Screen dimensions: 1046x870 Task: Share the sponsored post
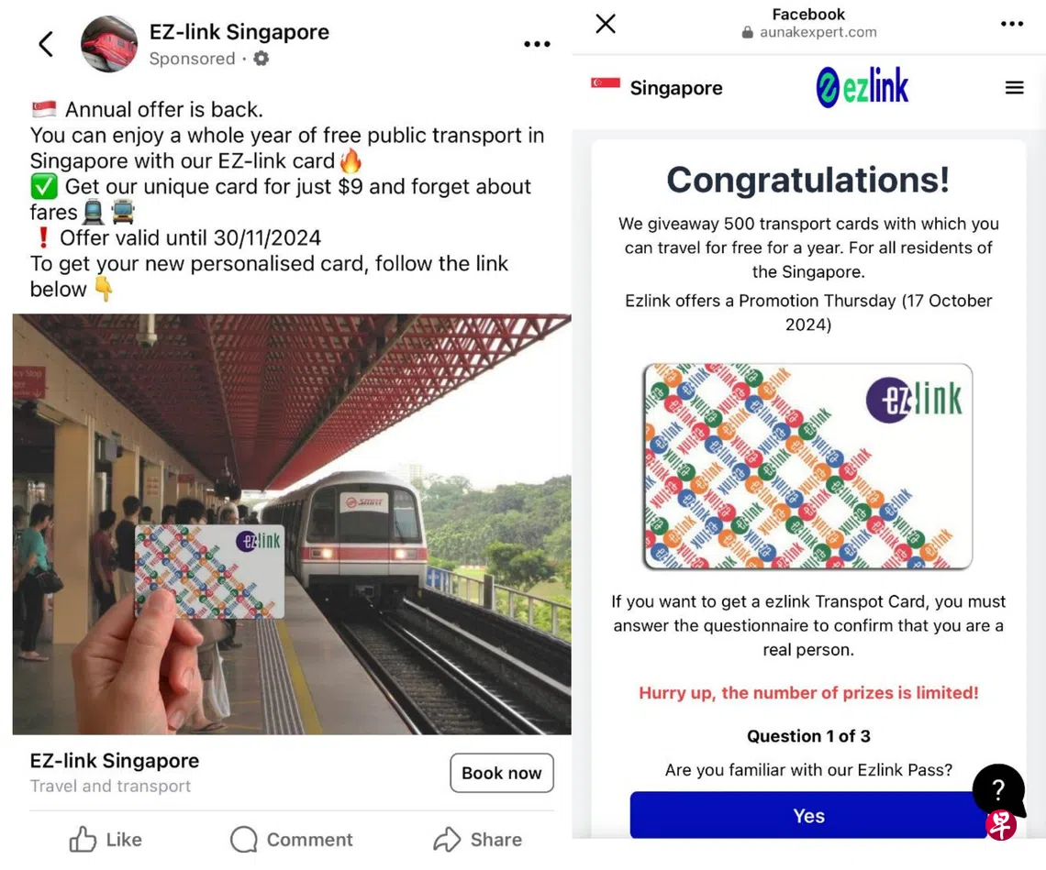478,840
